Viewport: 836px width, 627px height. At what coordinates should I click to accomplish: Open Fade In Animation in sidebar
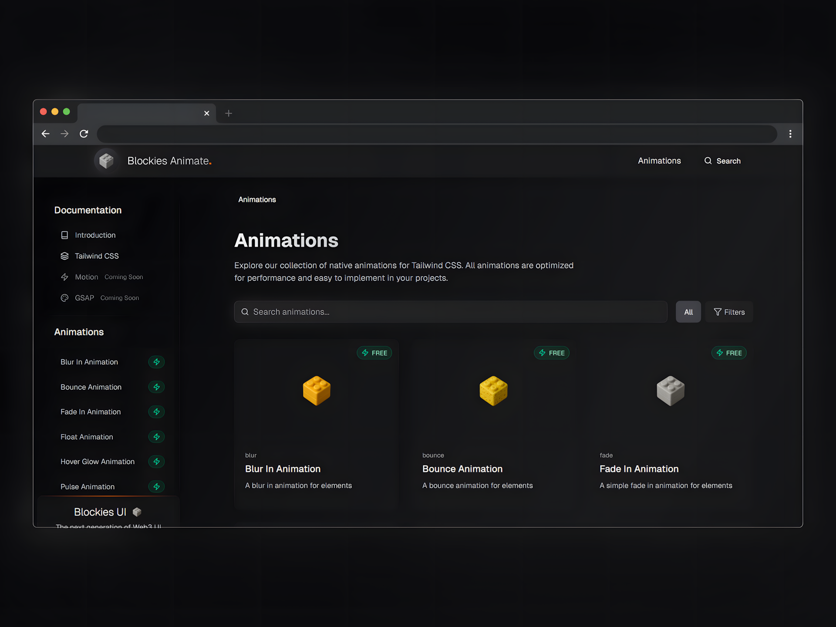click(x=91, y=412)
